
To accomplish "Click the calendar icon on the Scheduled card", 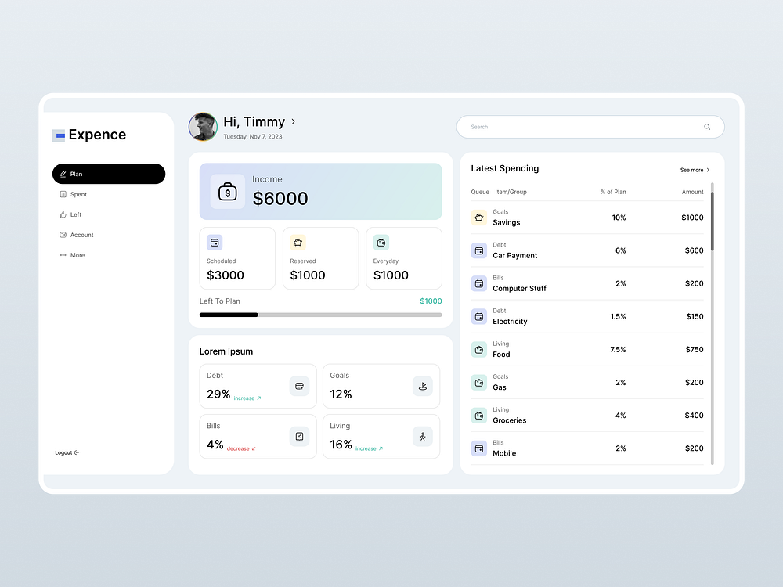I will 215,243.
